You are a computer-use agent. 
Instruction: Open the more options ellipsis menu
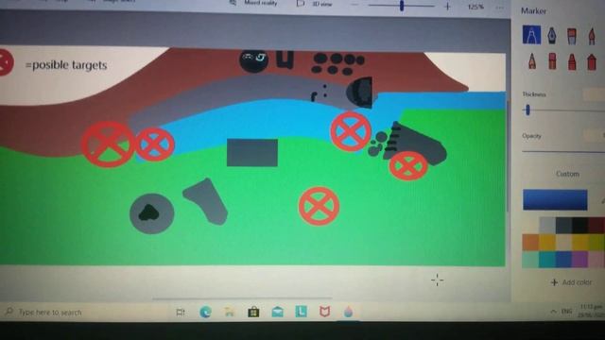499,8
